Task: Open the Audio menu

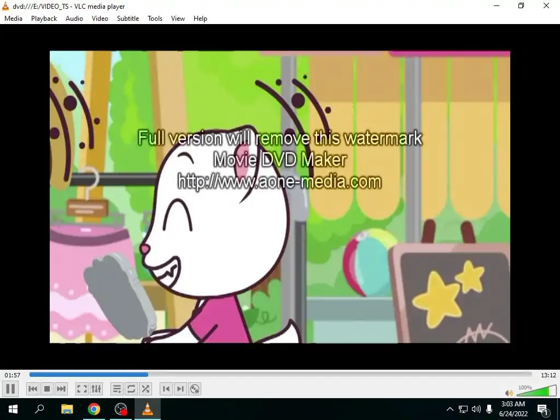Action: [74, 19]
